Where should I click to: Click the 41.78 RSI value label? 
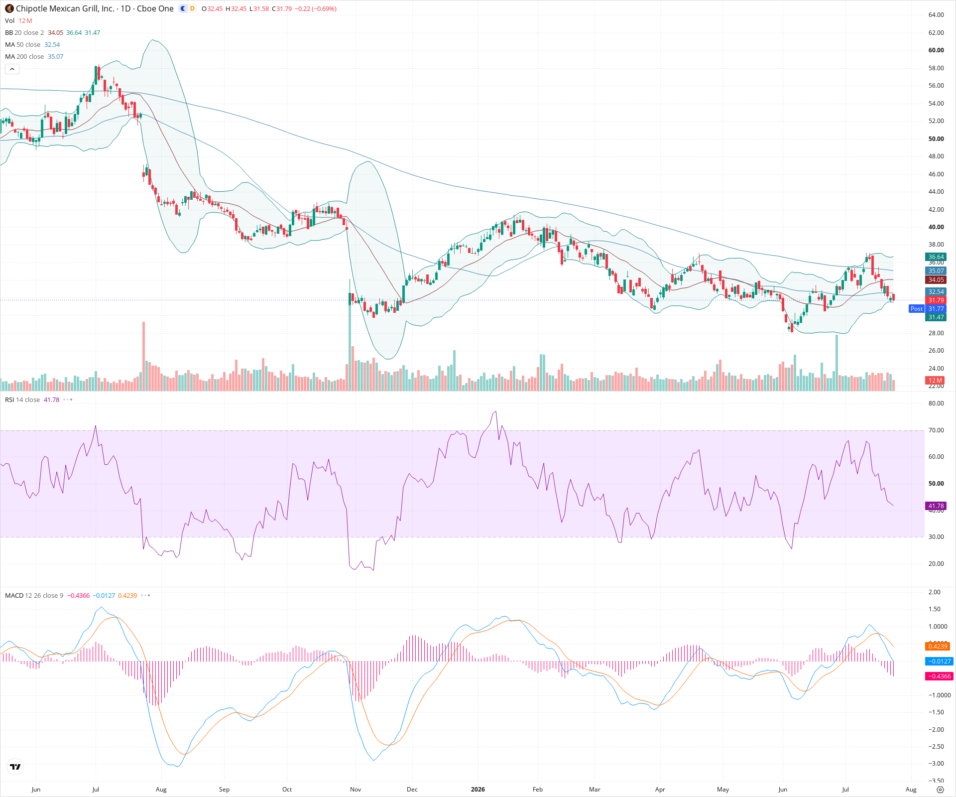[x=936, y=506]
